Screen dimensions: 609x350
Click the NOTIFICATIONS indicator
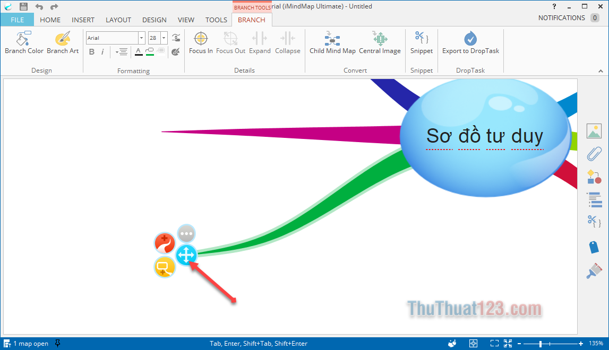(x=561, y=17)
